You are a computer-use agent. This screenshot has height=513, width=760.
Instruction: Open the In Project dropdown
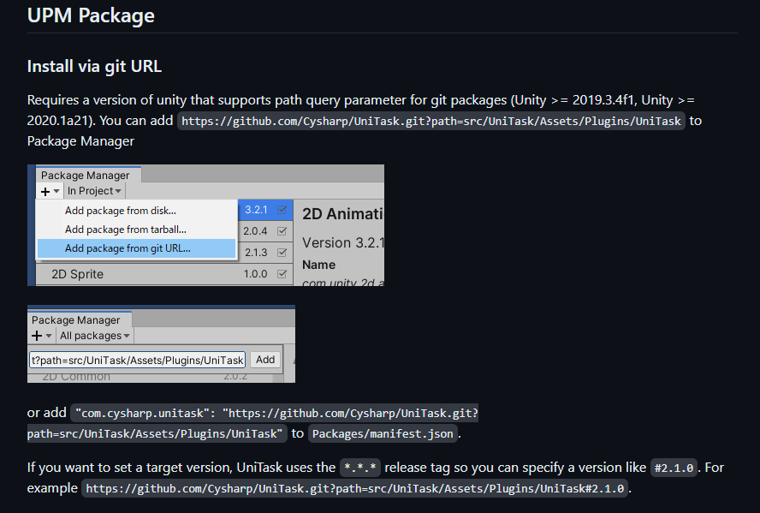(x=94, y=191)
